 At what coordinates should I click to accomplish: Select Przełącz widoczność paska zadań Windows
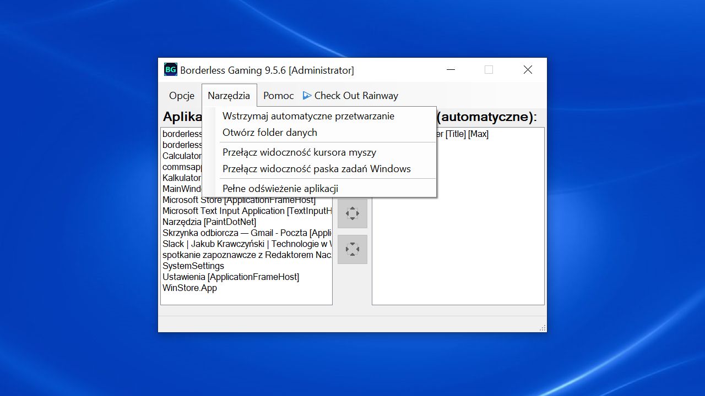click(319, 169)
